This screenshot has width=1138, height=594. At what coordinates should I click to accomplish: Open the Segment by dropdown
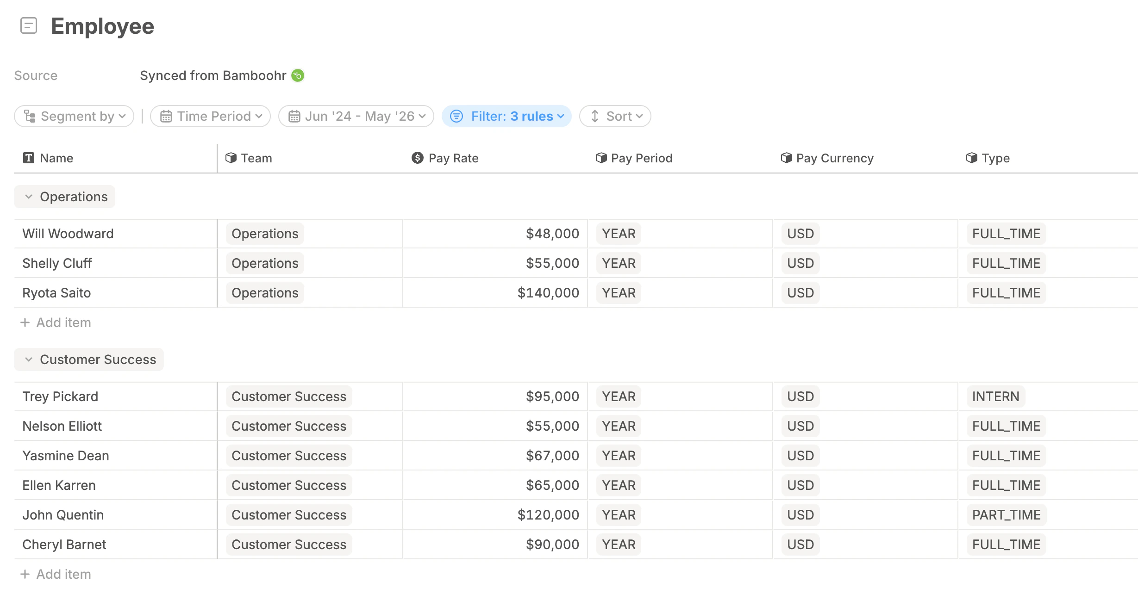tap(74, 116)
